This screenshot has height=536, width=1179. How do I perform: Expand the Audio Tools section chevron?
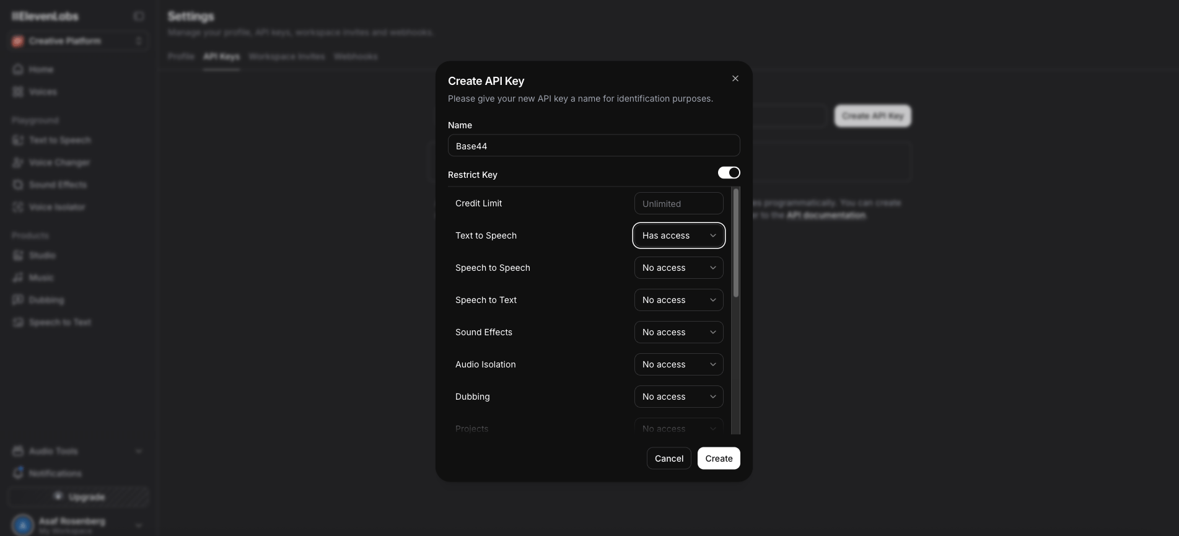[x=139, y=451]
